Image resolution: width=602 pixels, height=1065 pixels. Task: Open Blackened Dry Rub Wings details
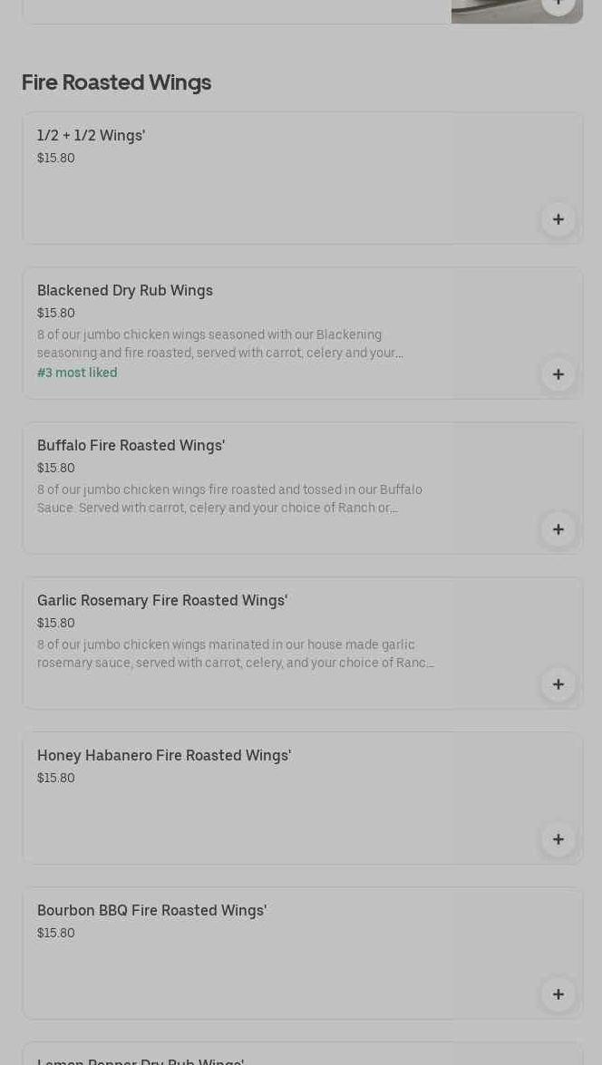(x=125, y=291)
